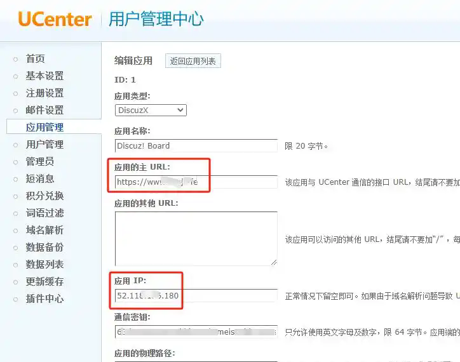Click 更新缓存 in the sidebar

click(x=44, y=282)
